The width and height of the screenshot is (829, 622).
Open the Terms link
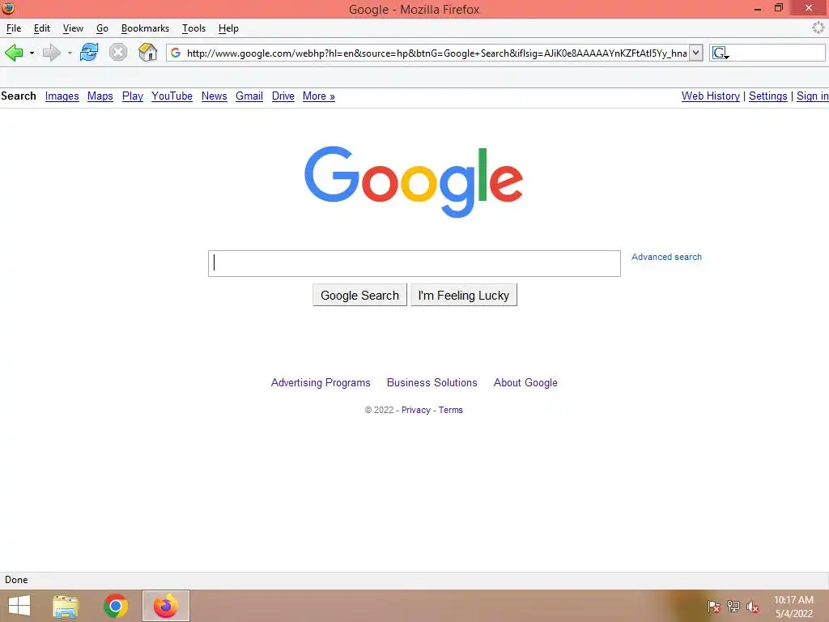[450, 410]
